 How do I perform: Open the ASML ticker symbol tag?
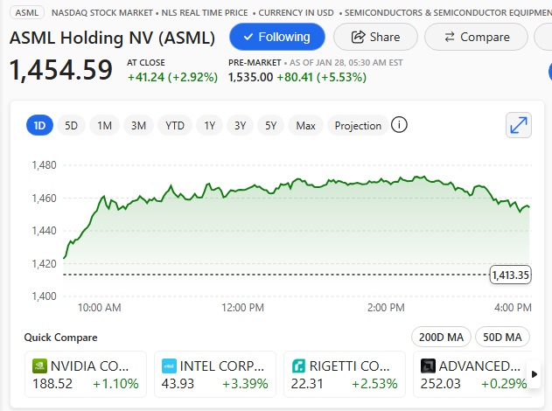click(x=26, y=13)
